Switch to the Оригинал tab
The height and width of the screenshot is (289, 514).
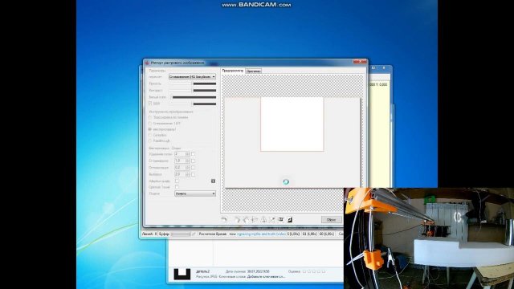(254, 71)
